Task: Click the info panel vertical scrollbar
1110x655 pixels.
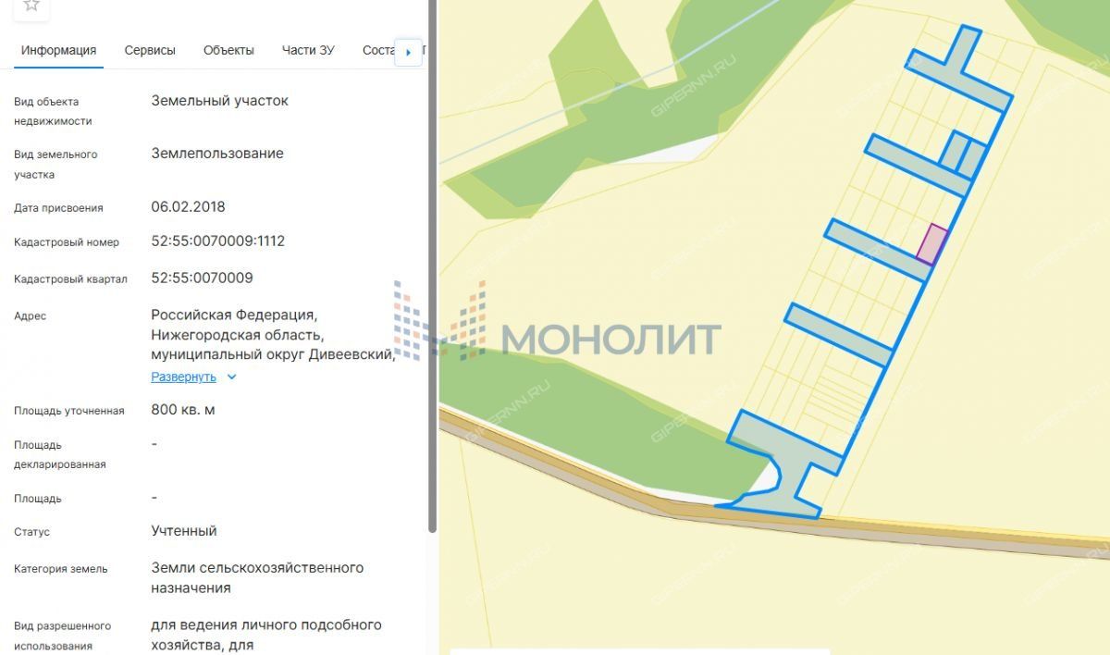Action: click(x=432, y=278)
